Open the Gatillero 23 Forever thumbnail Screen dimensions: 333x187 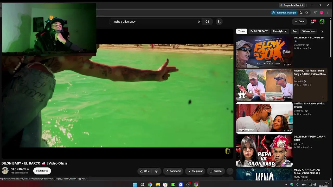click(264, 118)
